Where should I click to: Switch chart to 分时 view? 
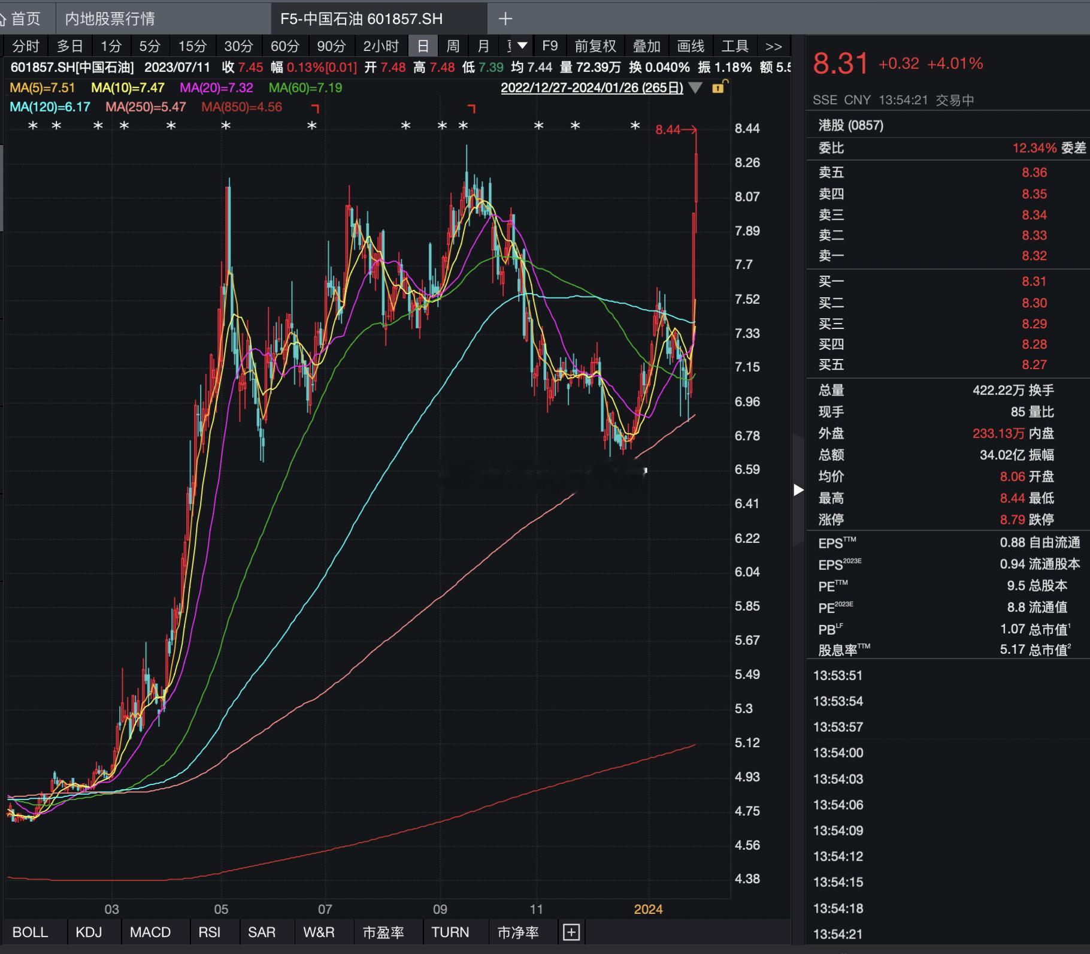(26, 46)
